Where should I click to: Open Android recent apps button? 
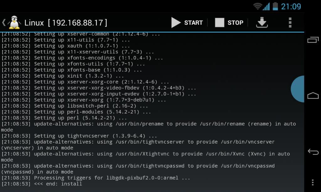[313, 40]
